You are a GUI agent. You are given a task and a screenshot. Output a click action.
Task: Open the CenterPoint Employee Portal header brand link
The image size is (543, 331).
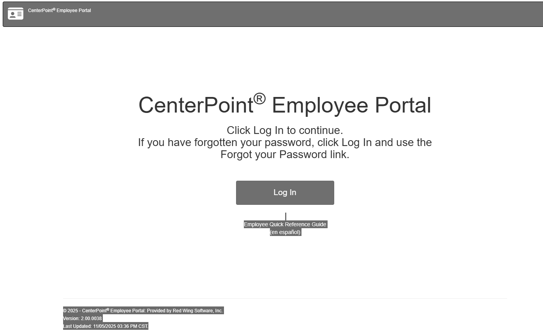click(59, 11)
